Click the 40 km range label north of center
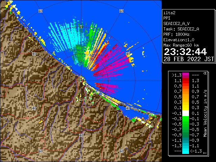 point(81,27)
